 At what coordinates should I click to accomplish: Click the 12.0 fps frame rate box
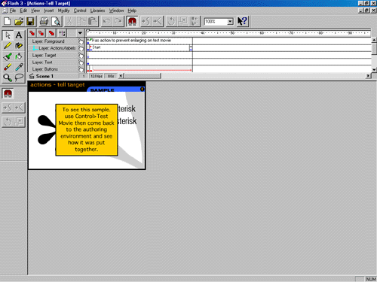pyautogui.click(x=97, y=76)
